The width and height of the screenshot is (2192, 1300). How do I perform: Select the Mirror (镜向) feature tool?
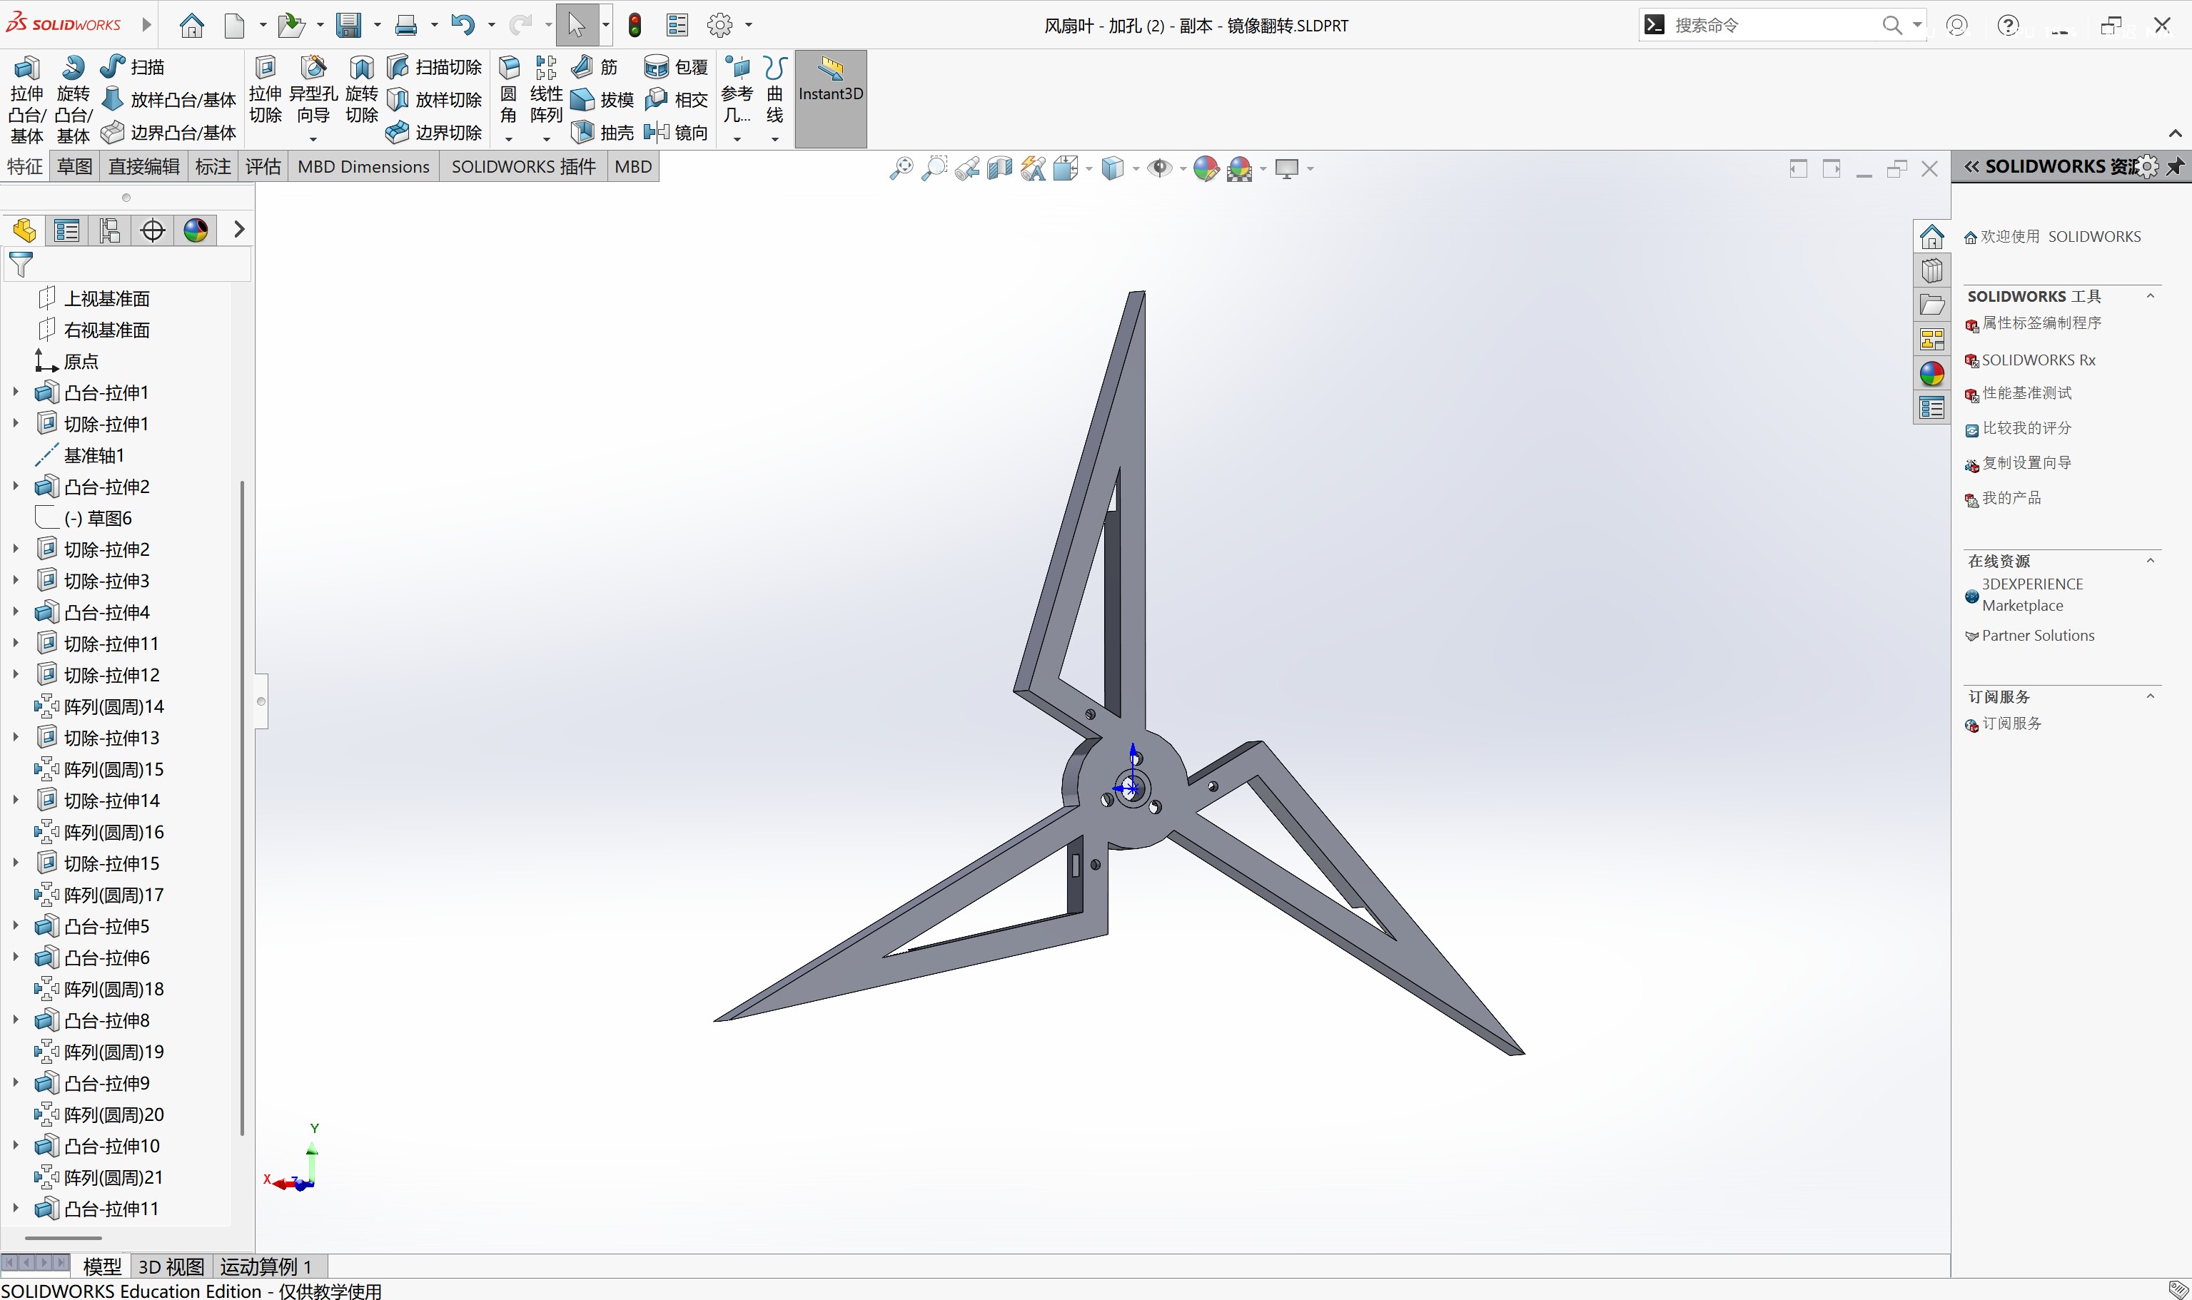[675, 132]
